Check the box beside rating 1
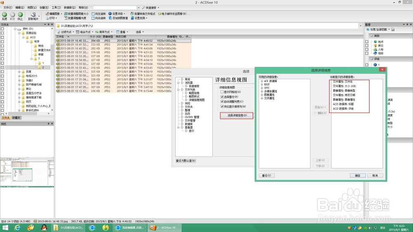 (367, 65)
